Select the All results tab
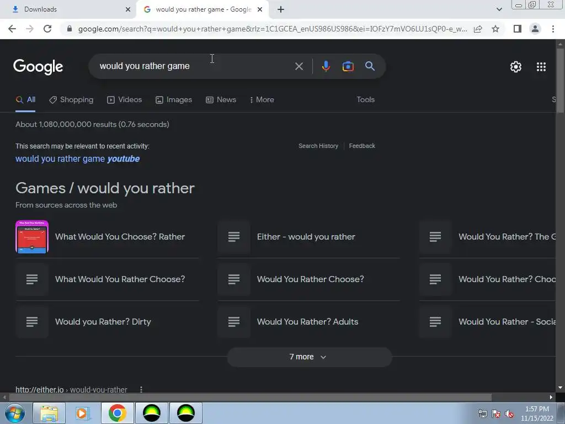The width and height of the screenshot is (565, 424). tap(25, 100)
